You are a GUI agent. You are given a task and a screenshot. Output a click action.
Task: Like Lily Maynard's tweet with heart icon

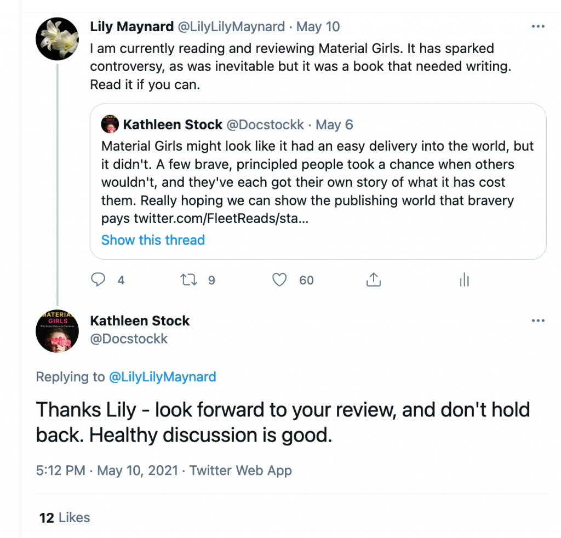click(x=280, y=280)
